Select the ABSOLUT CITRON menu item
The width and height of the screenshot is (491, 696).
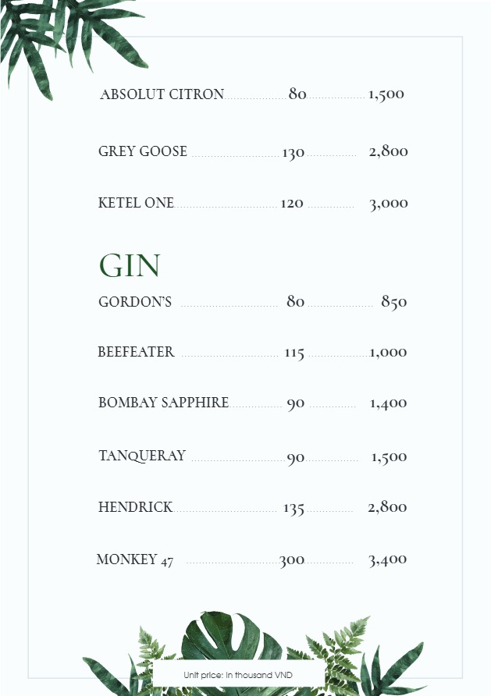pyautogui.click(x=162, y=94)
